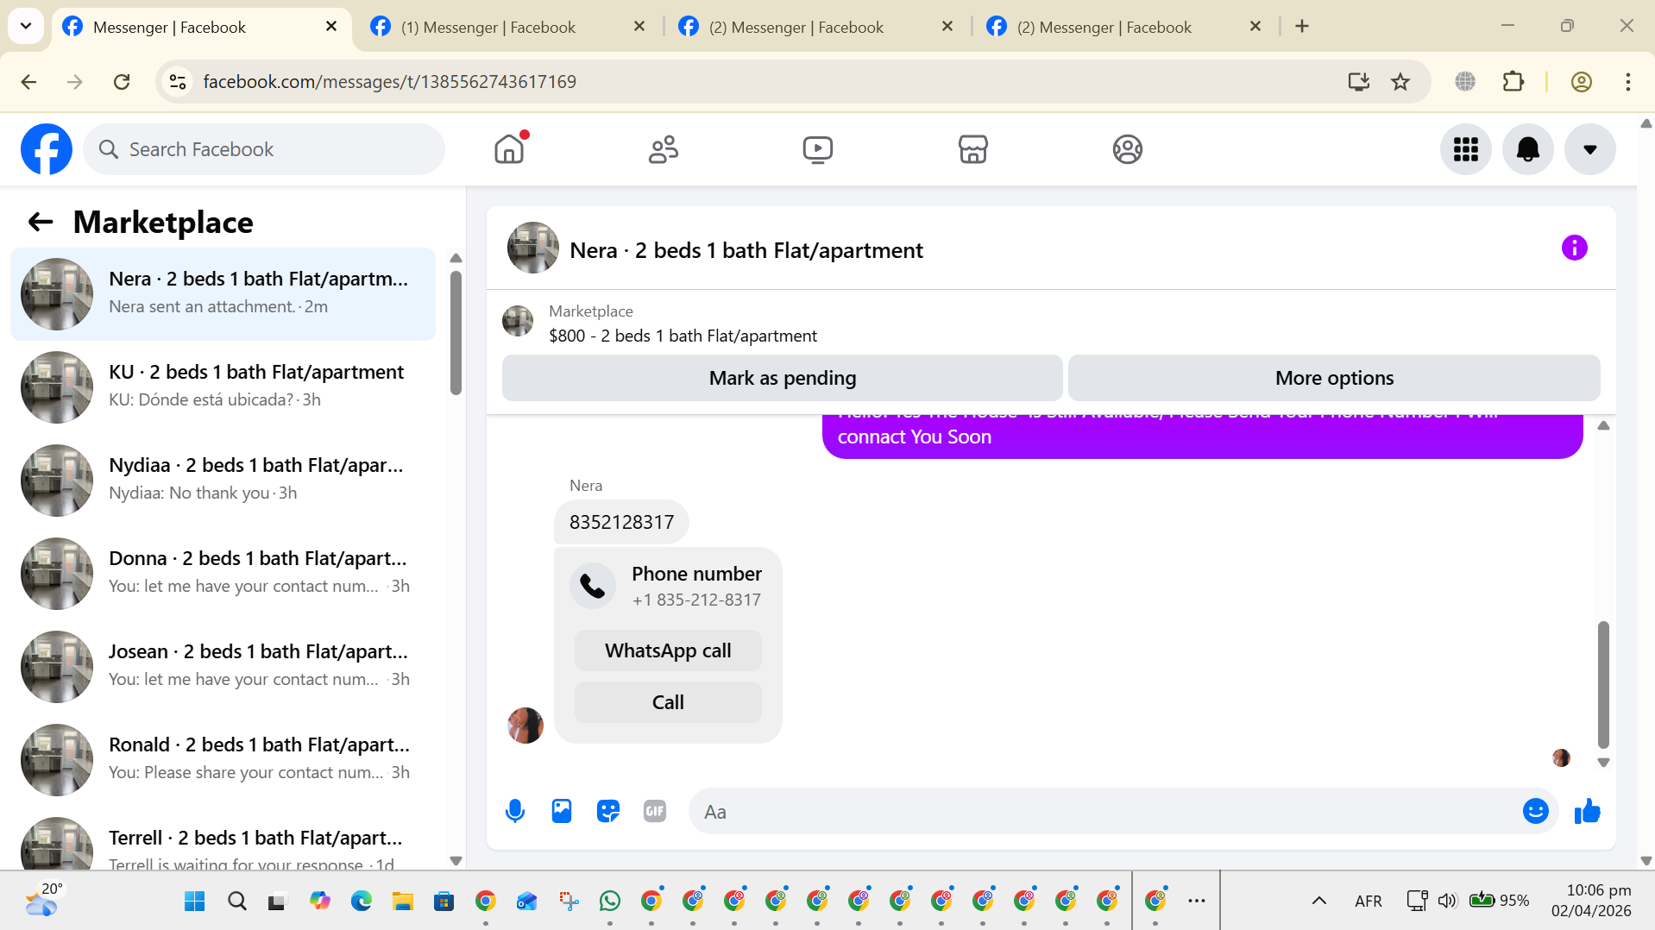Click the Search Facebook field

tap(264, 149)
